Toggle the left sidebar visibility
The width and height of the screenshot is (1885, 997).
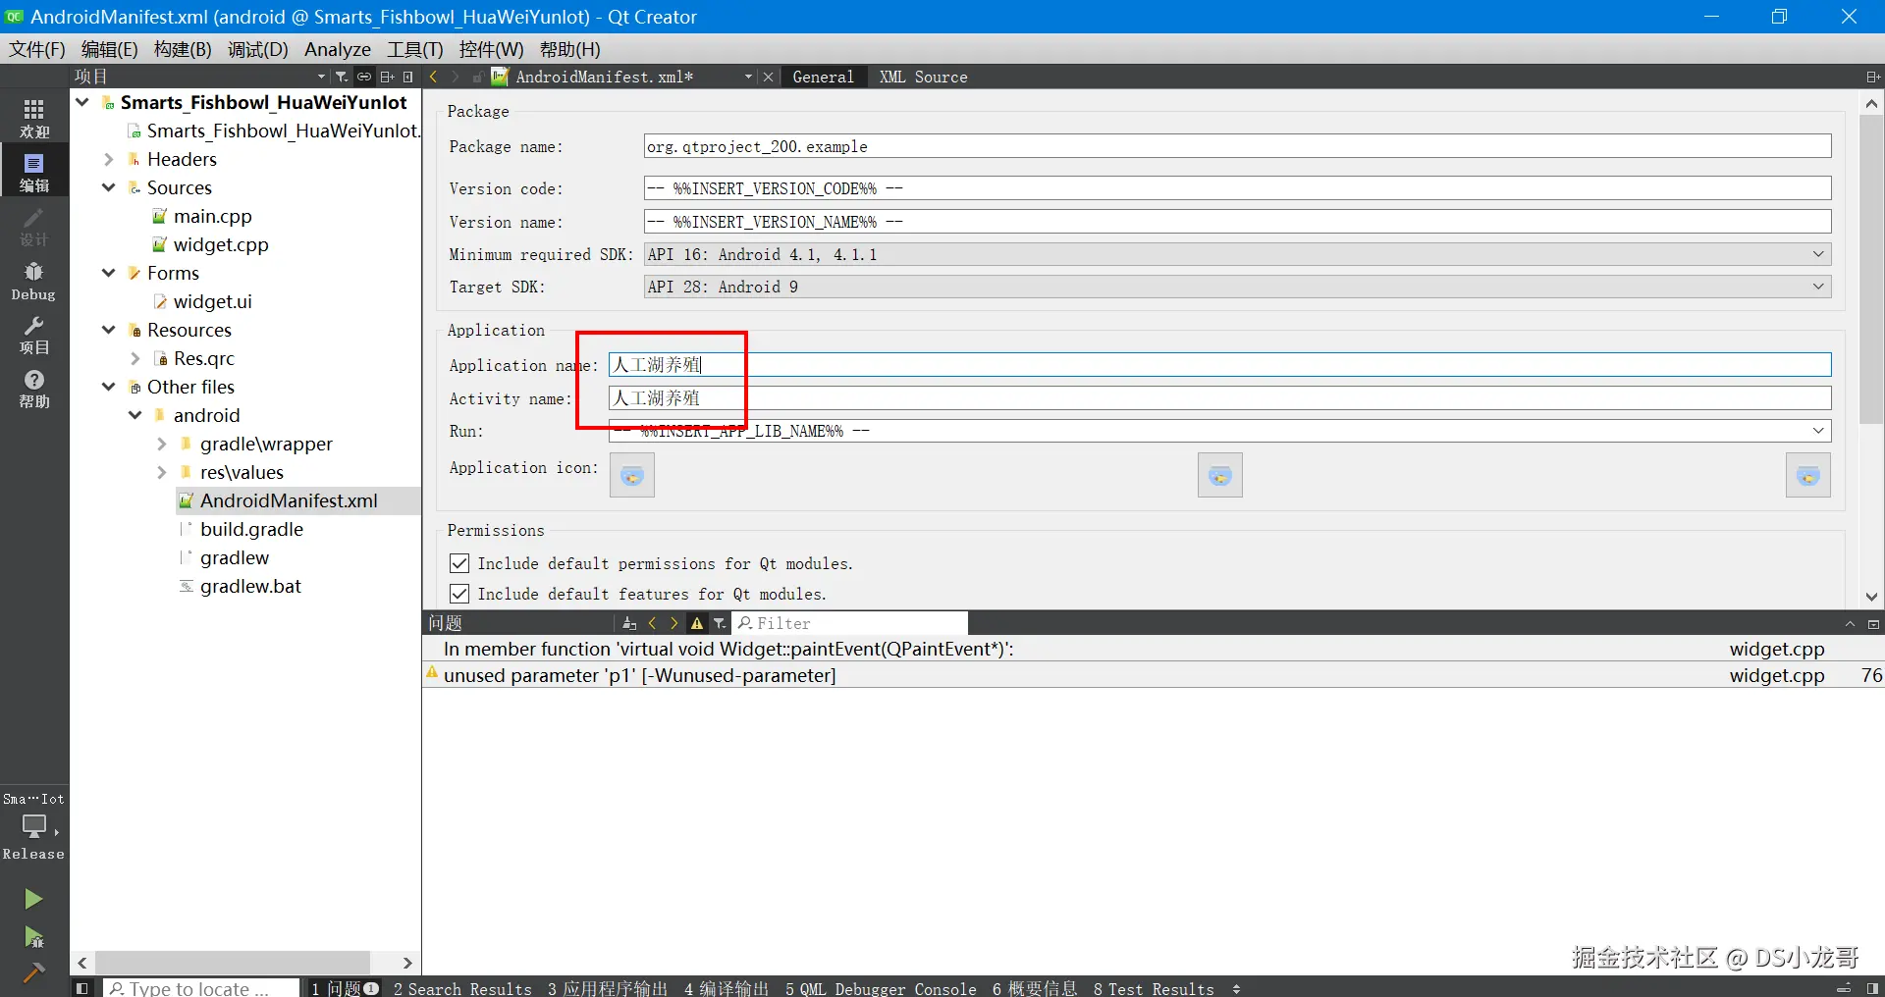point(82,988)
